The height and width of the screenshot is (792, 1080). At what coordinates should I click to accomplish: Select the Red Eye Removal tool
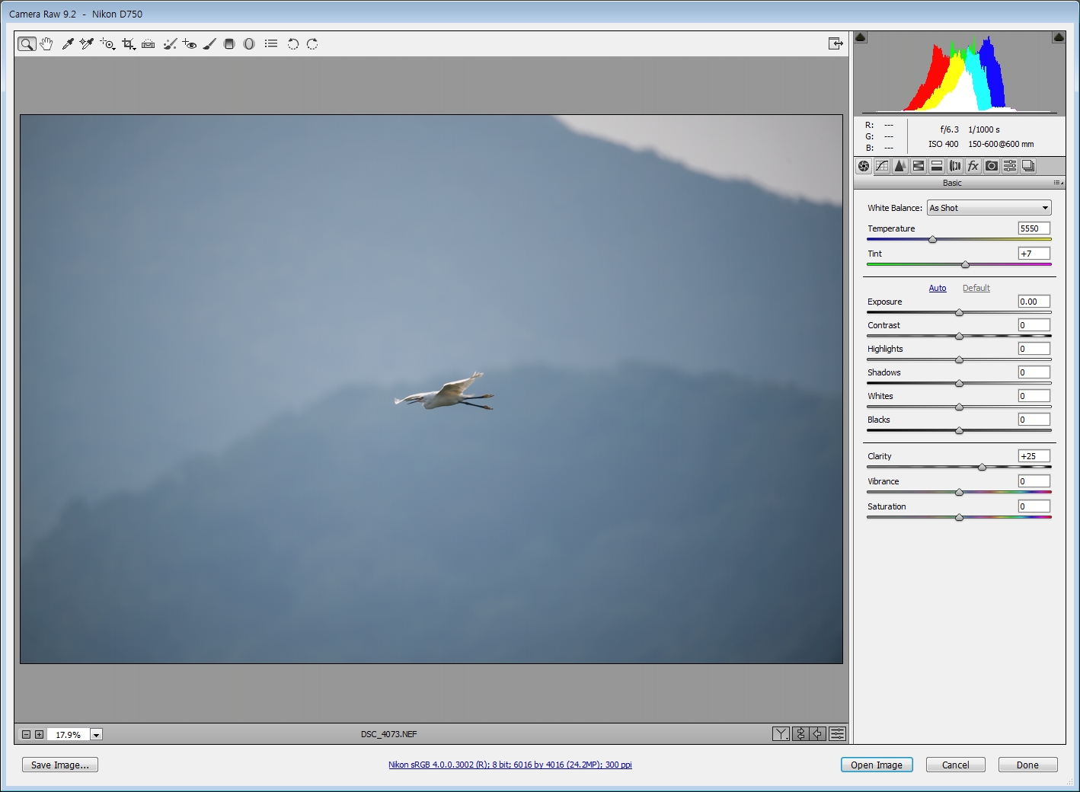[190, 44]
